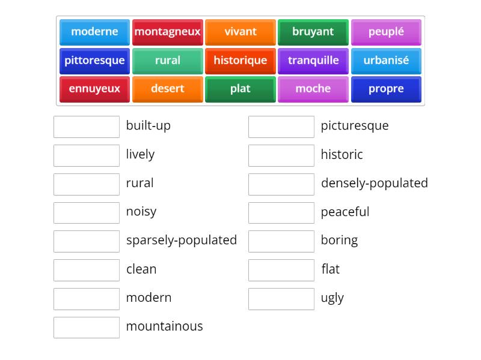This screenshot has height=360, width=481.
Task: Select the tile labeled montagneux
Action: click(167, 32)
